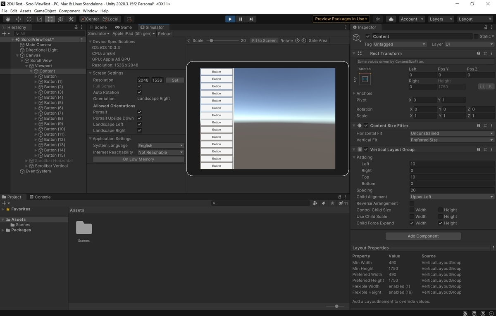Select the Move tool in the toolbar
Viewport: 496px width, 316px height.
point(18,19)
